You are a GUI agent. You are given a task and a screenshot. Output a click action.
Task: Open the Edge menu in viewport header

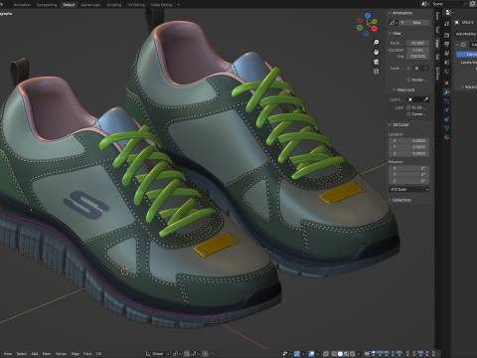76,354
